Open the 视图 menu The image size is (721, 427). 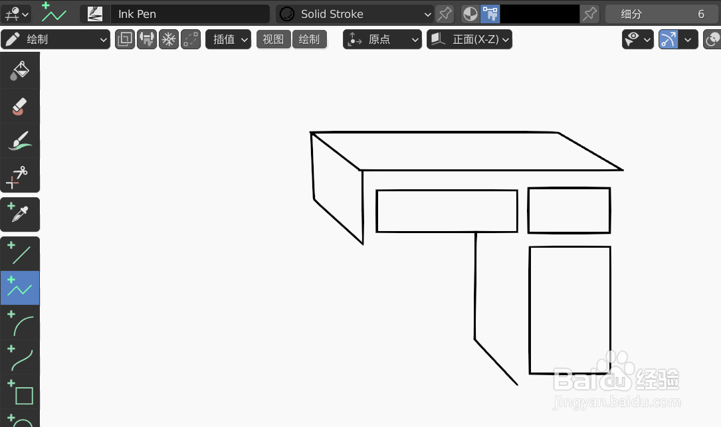274,40
